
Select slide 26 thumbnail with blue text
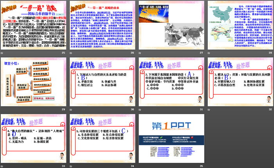pyautogui.click(x=103, y=25)
